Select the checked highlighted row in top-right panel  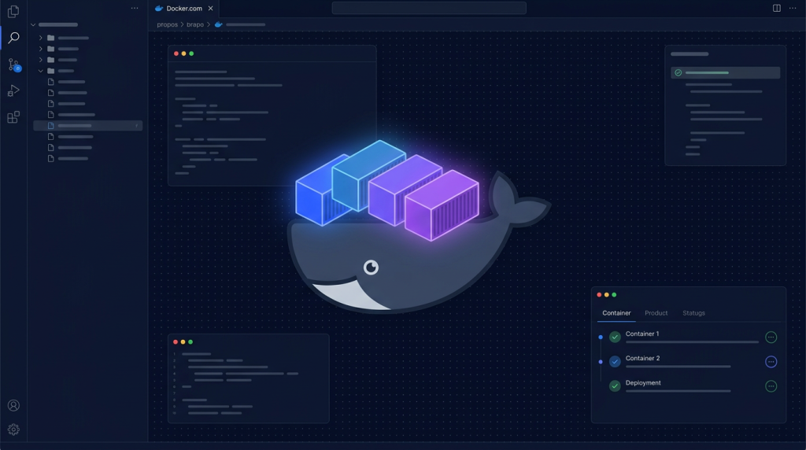coord(725,73)
